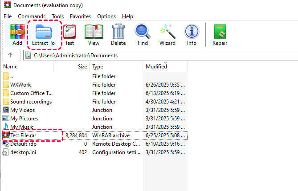Run the Test archive tool

pyautogui.click(x=69, y=35)
